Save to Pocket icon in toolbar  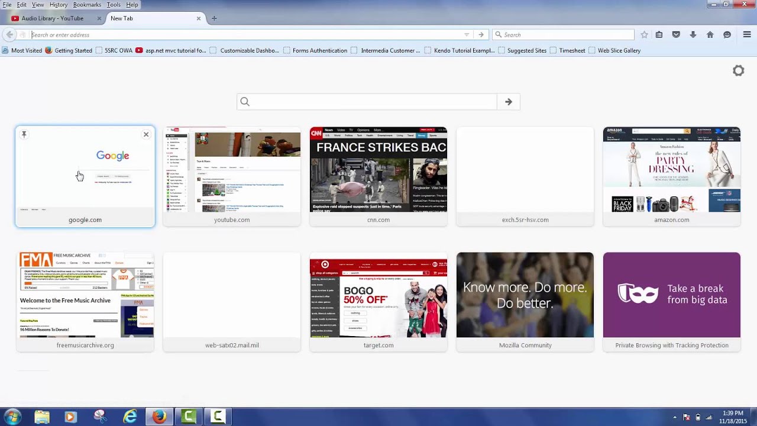coord(676,35)
